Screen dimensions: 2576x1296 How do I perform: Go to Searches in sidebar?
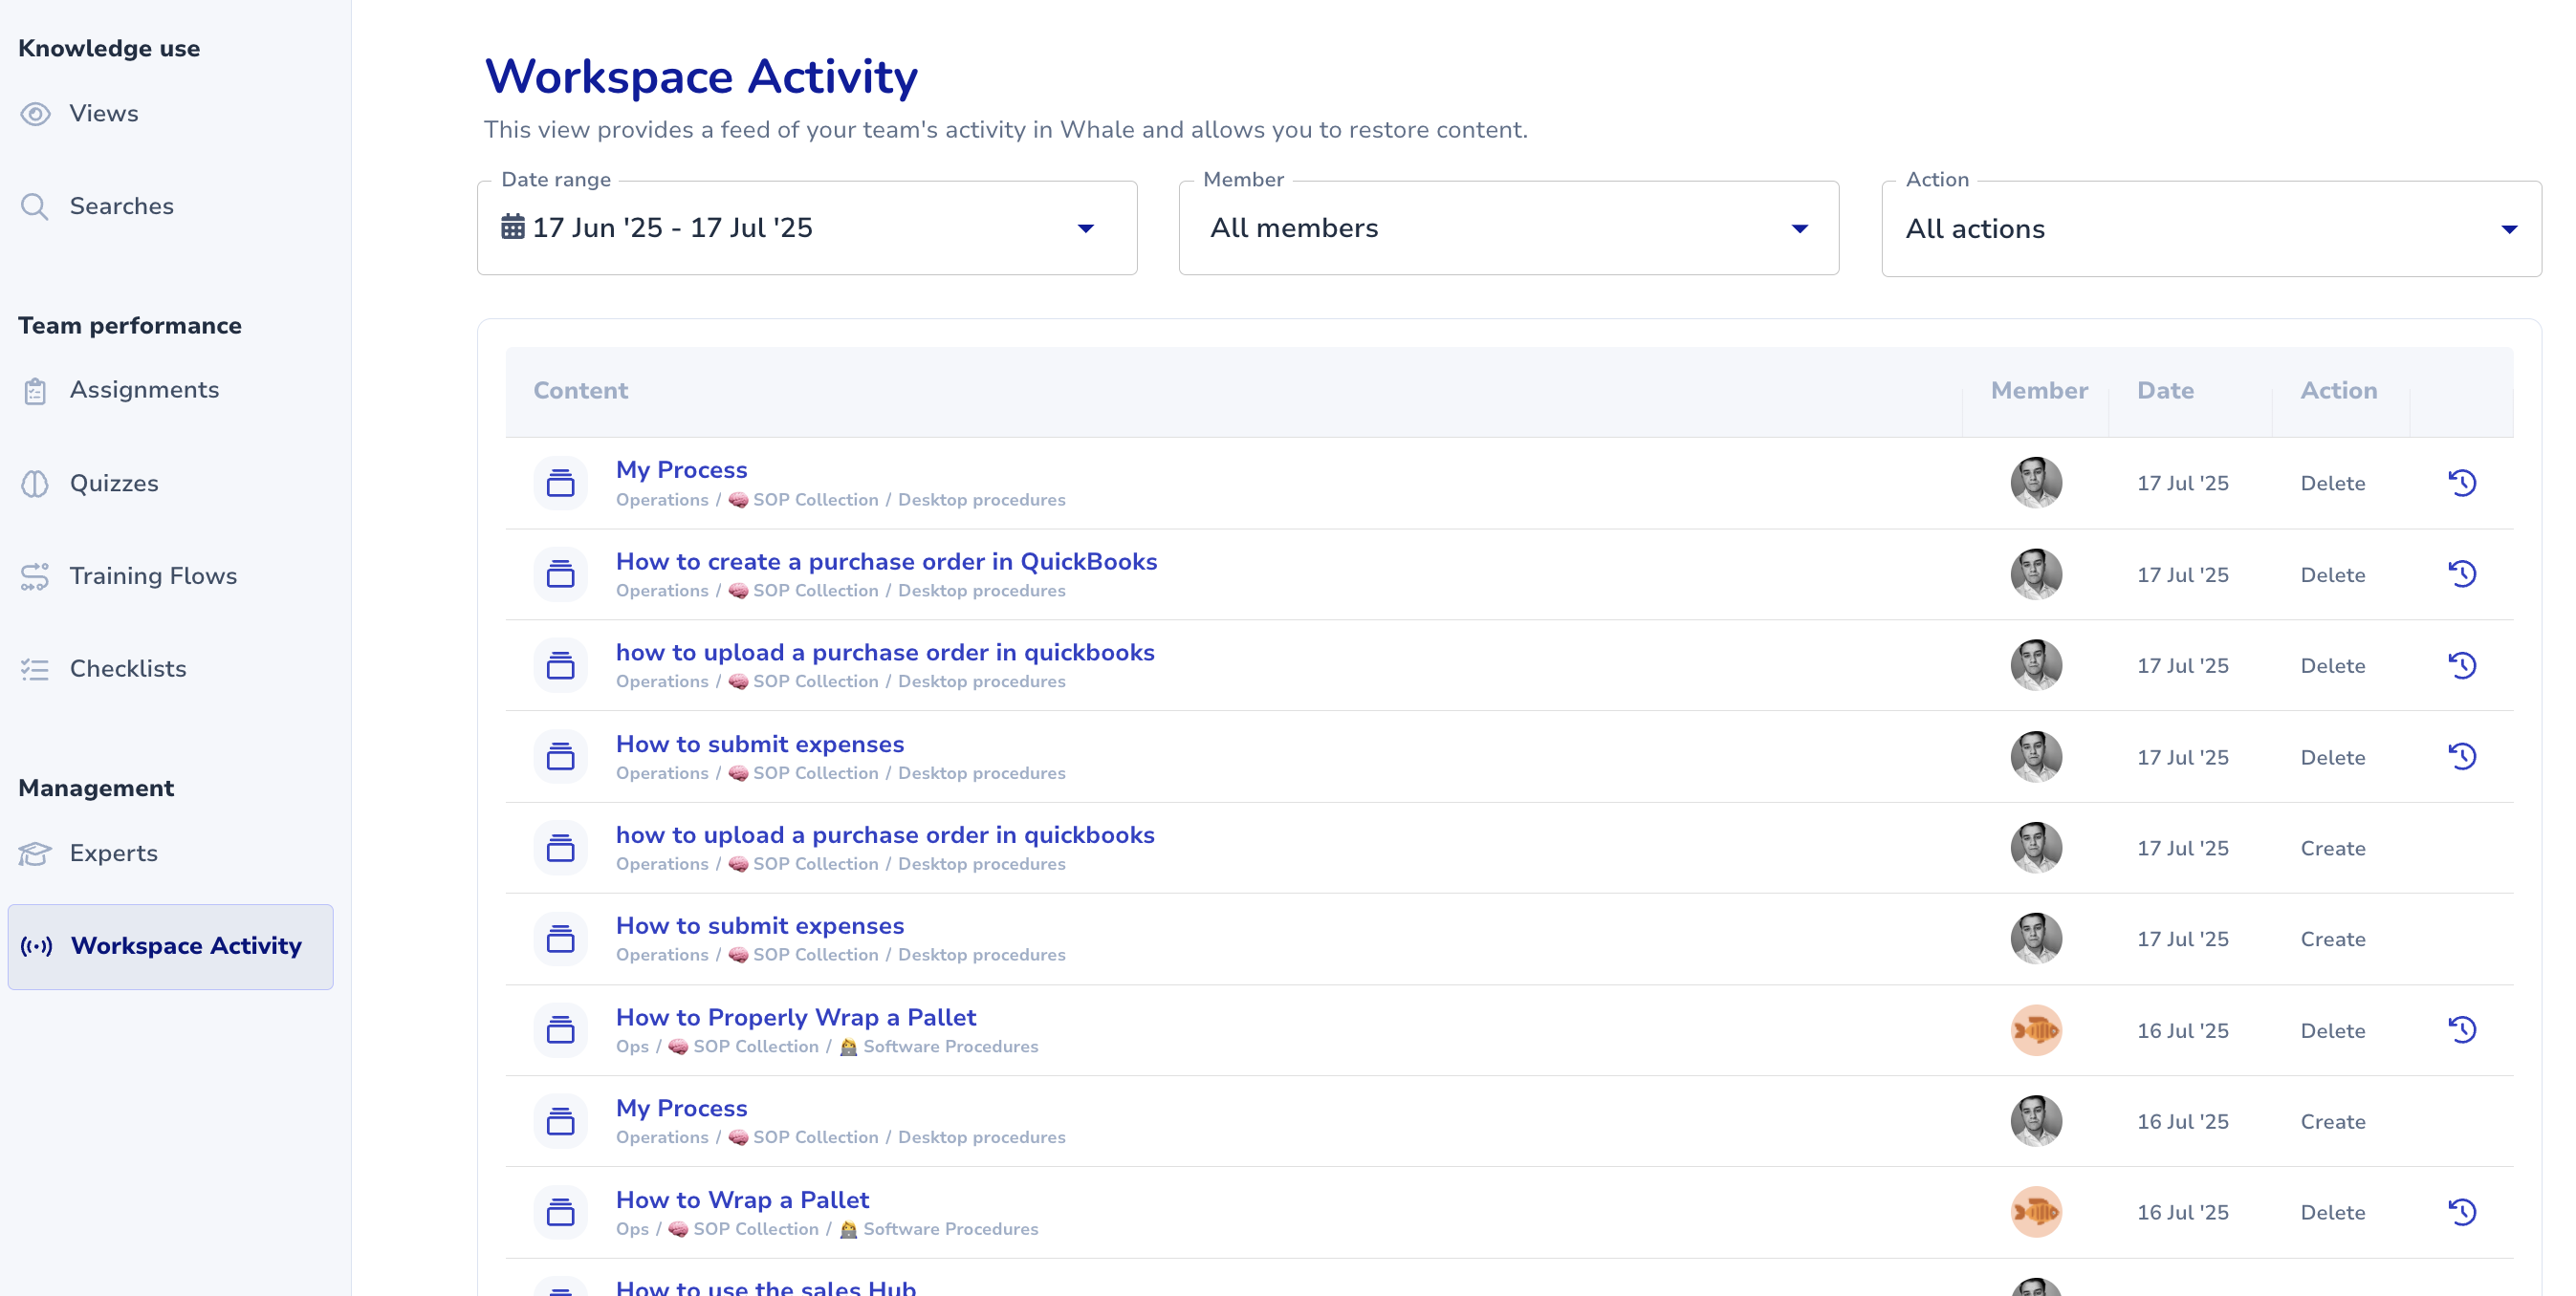tap(121, 205)
